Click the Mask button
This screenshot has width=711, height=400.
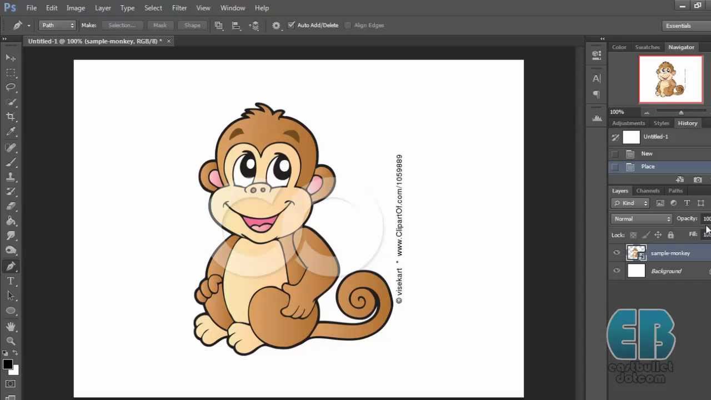point(160,25)
